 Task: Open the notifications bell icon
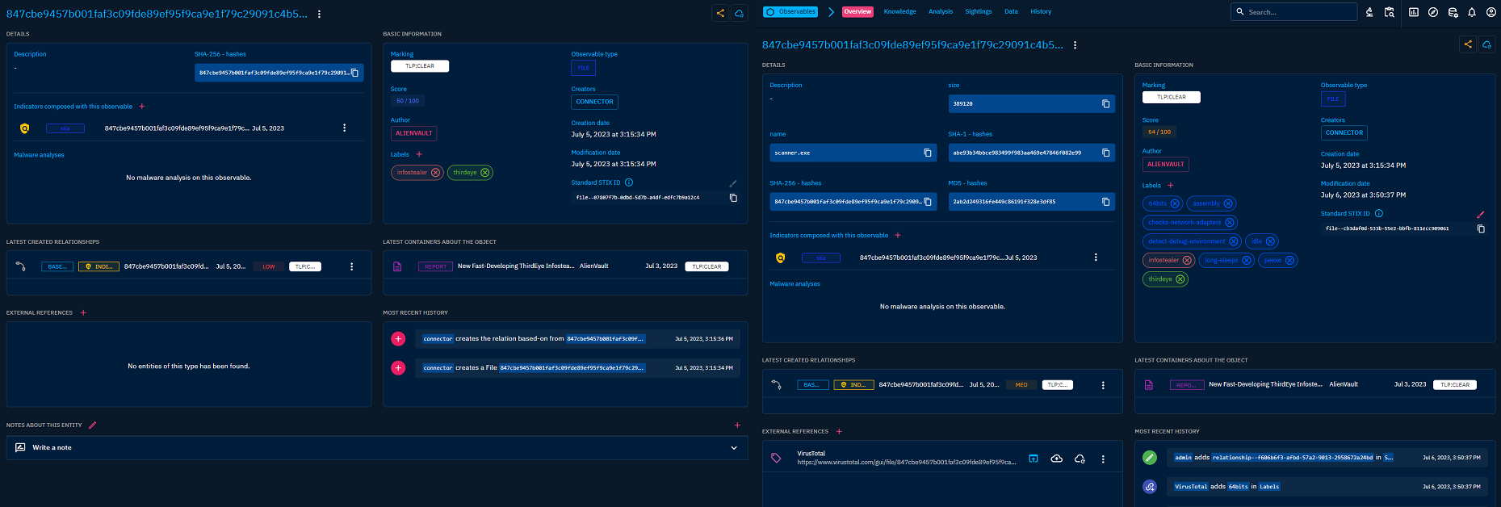1472,12
